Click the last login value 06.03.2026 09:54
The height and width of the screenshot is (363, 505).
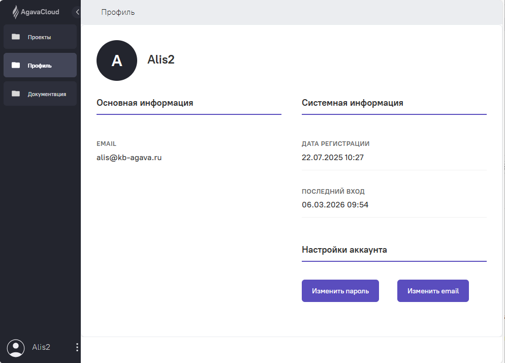(335, 205)
